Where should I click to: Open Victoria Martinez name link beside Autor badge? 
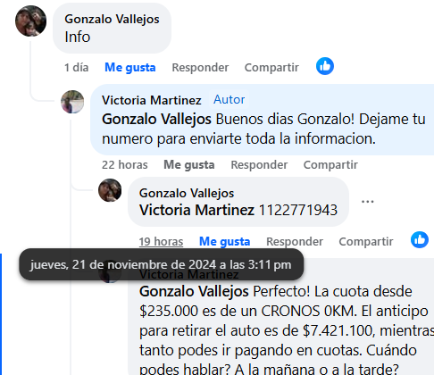coord(152,100)
